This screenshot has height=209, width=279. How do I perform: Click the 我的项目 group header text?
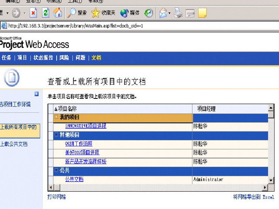click(69, 117)
